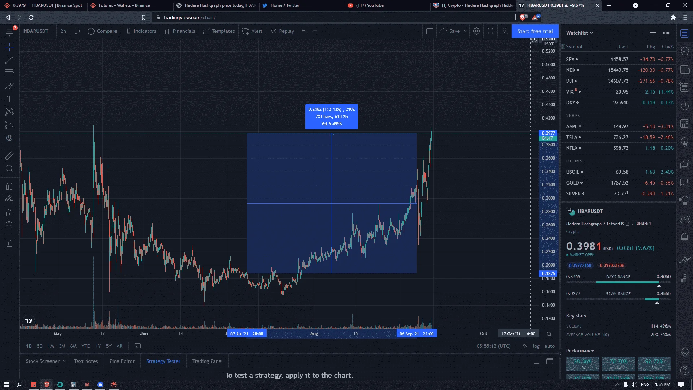Click the 52WK range slider bar
The image size is (693, 390).
coord(618,299)
